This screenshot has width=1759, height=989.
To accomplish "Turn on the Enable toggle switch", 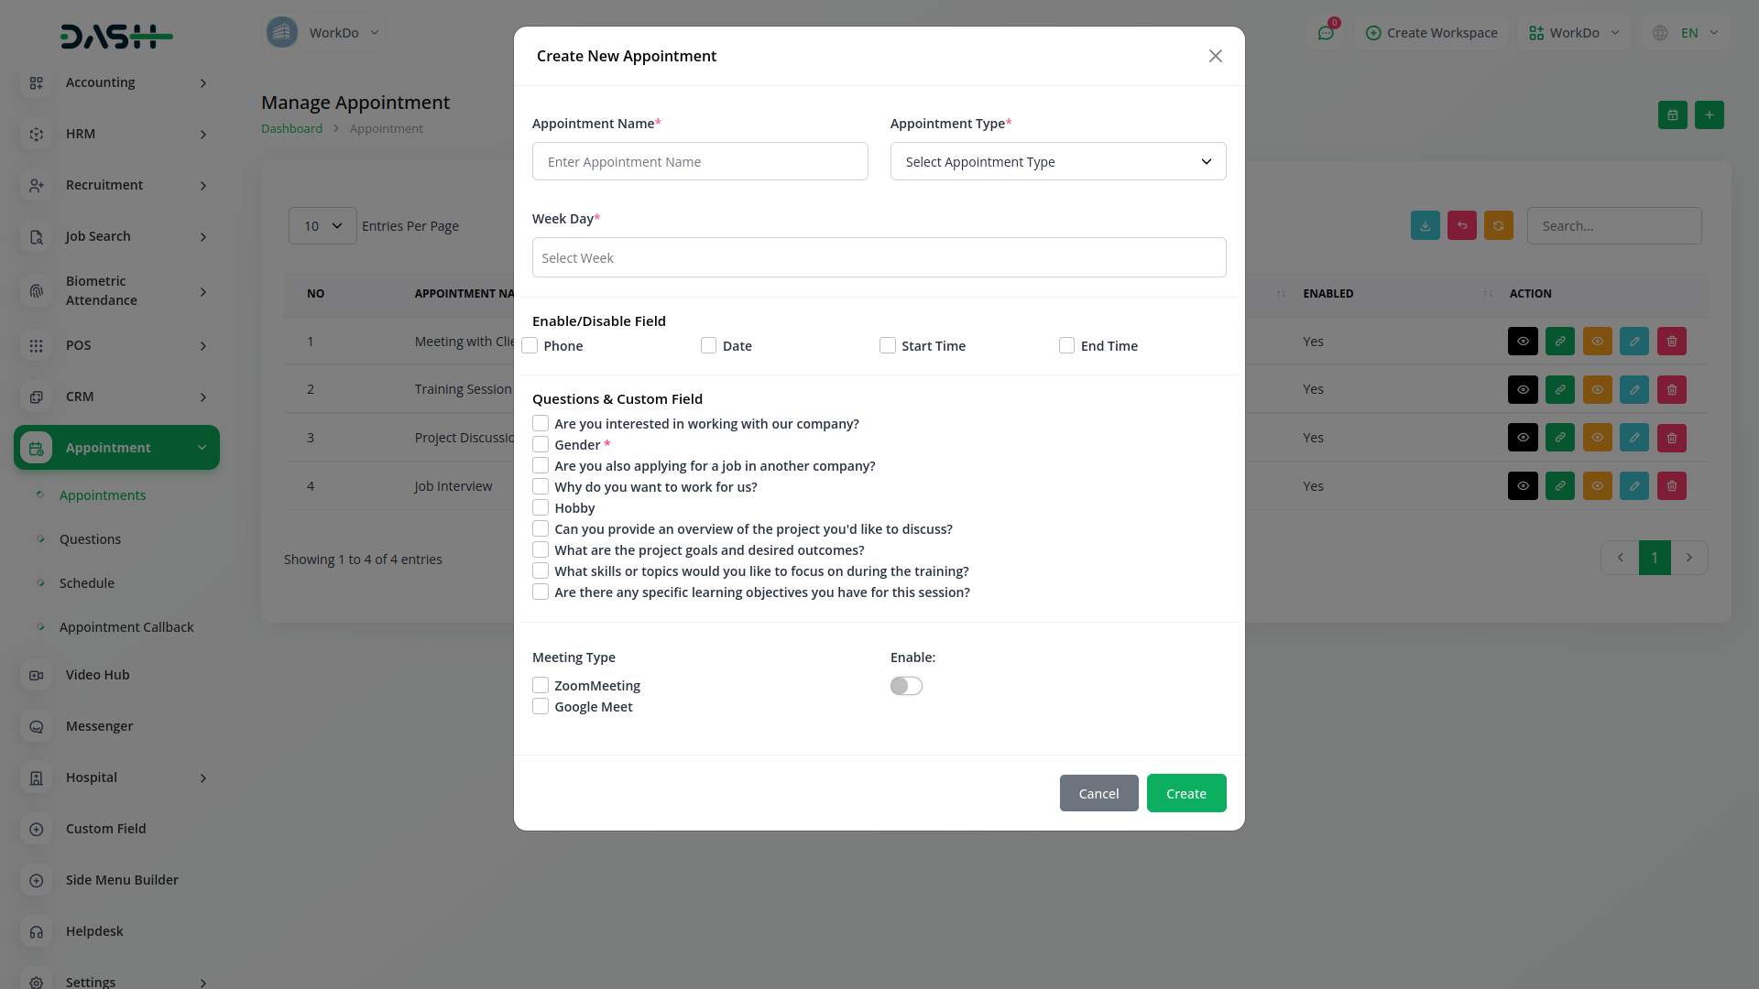I will (x=906, y=686).
